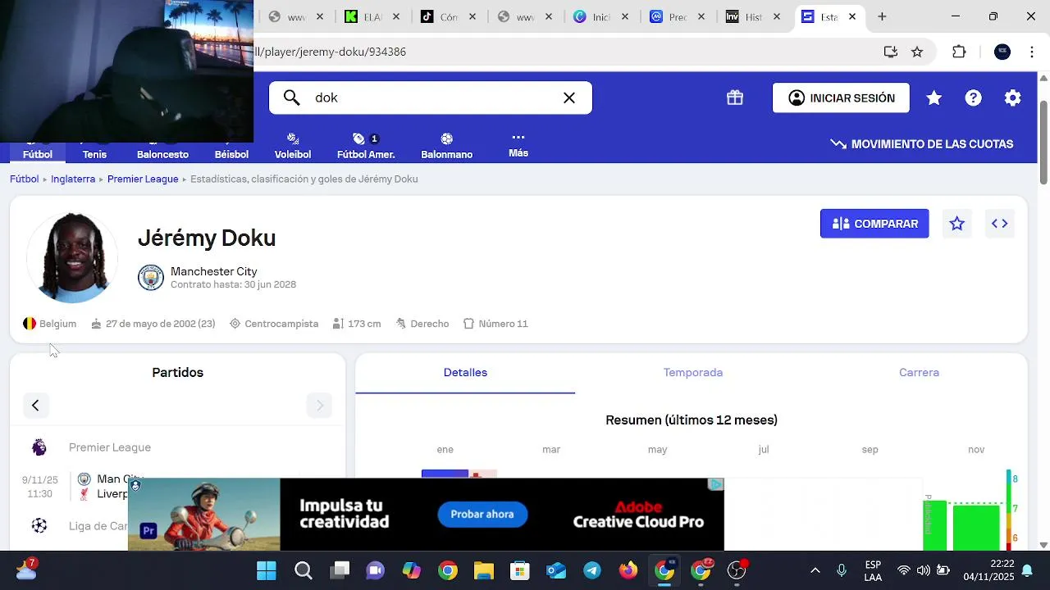Switch to the Temporada tab
Screen dimensions: 1050x590
coord(693,373)
